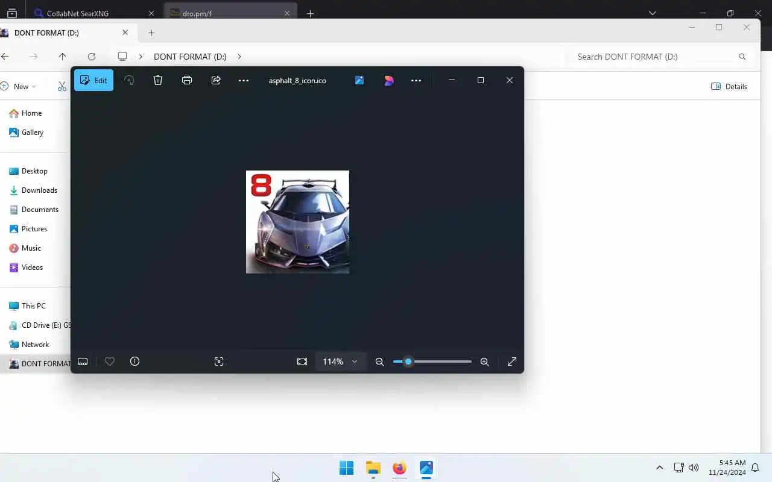Viewport: 772px width, 482px height.
Task: Select DONT FORMAT drive in sidebar
Action: point(40,363)
